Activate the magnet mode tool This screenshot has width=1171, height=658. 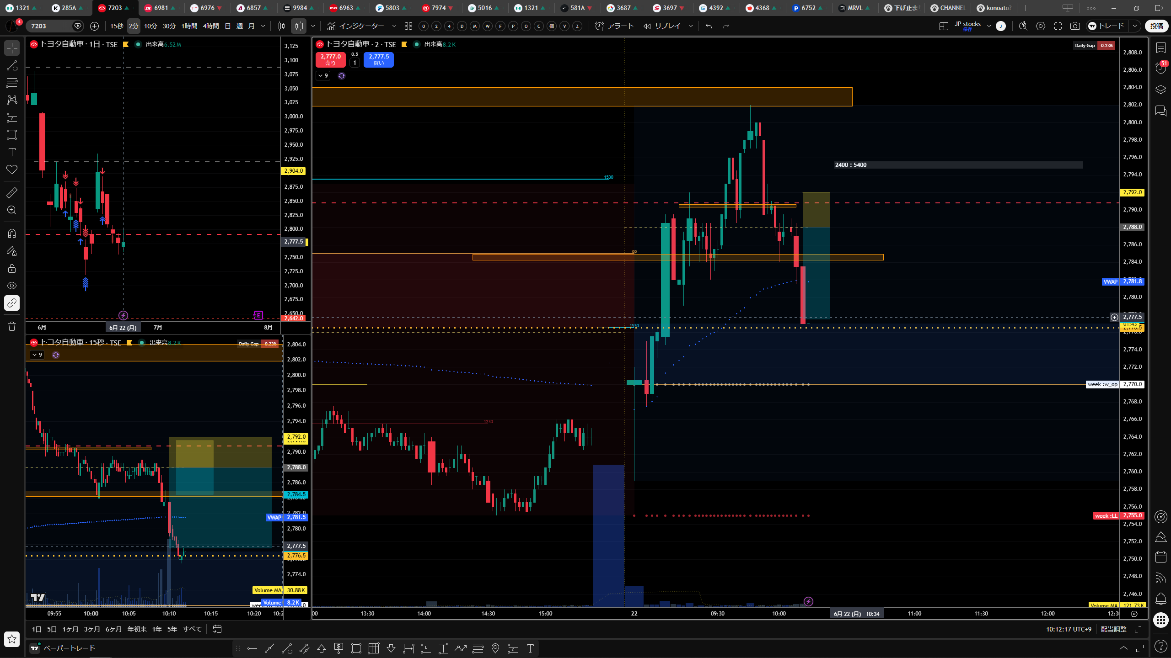(12, 233)
